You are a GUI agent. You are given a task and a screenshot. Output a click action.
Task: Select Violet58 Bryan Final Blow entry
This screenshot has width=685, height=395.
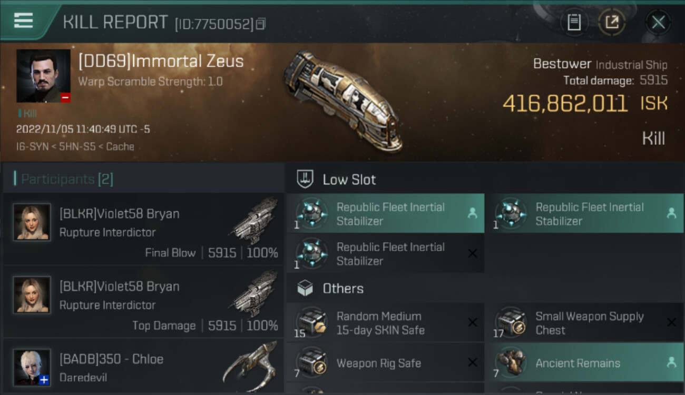tap(143, 229)
